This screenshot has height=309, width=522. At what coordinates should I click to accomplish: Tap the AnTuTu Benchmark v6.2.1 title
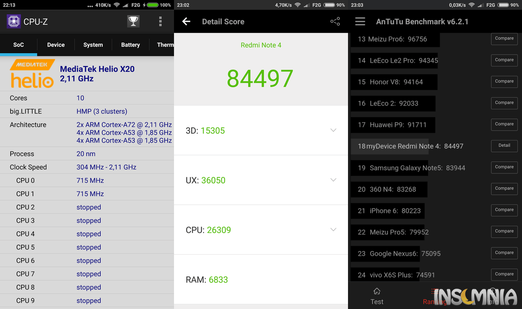coord(422,21)
